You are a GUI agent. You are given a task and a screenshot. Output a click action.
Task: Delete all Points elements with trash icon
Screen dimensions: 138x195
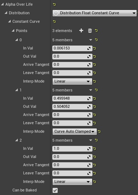point(90,31)
